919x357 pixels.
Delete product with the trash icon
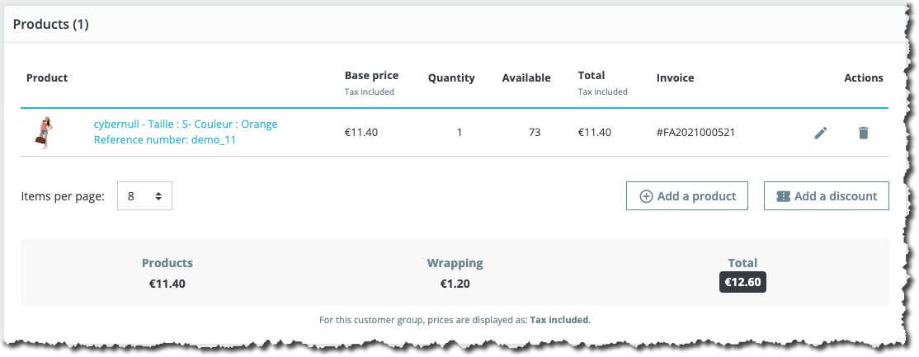pos(864,133)
